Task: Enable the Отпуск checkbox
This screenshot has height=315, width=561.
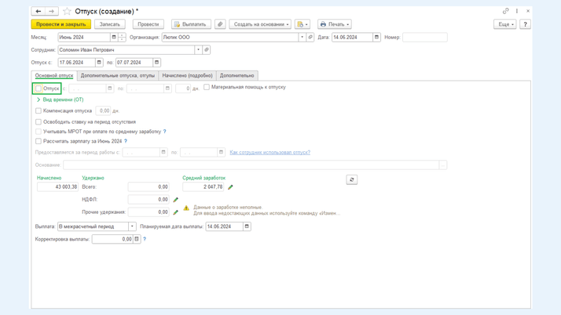Action: 38,89
